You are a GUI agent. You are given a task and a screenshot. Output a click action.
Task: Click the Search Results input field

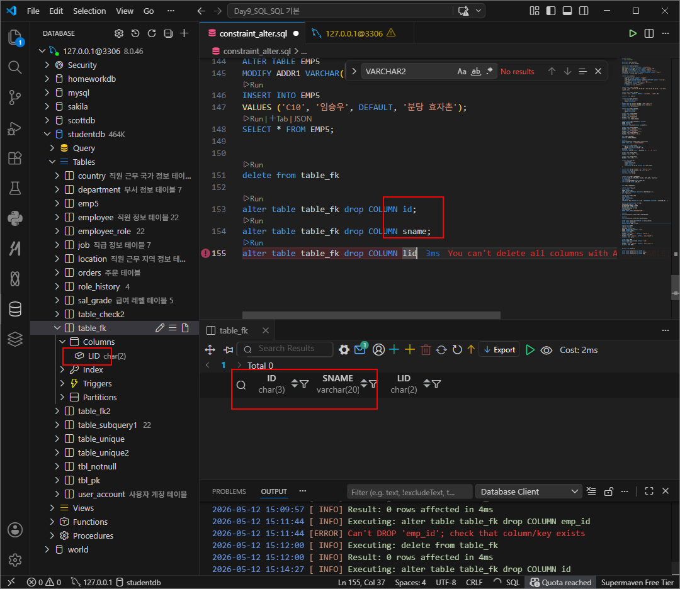(x=286, y=349)
